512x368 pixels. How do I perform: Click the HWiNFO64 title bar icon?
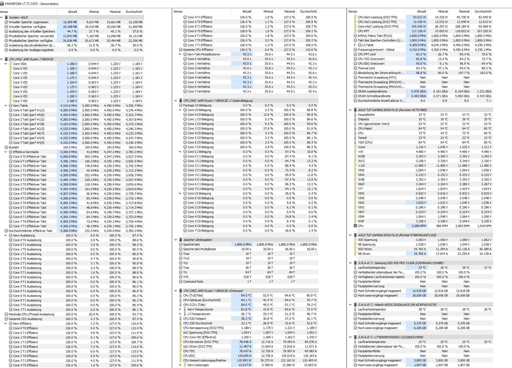pyautogui.click(x=2, y=4)
